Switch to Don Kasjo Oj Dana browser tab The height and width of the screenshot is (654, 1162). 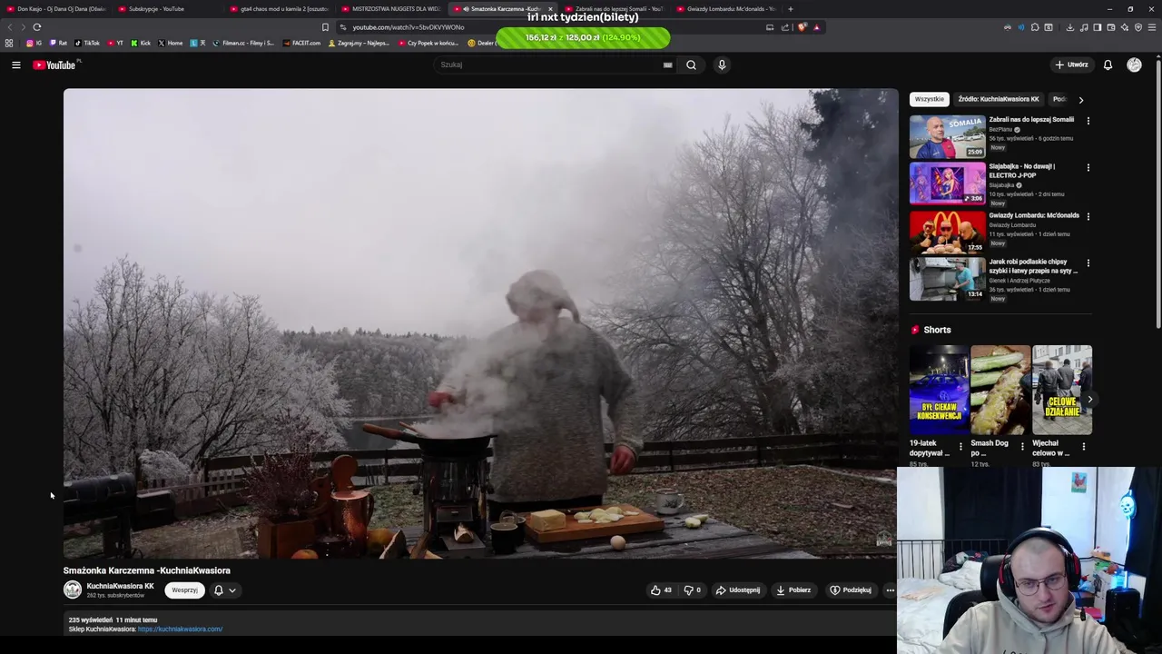coord(54,9)
